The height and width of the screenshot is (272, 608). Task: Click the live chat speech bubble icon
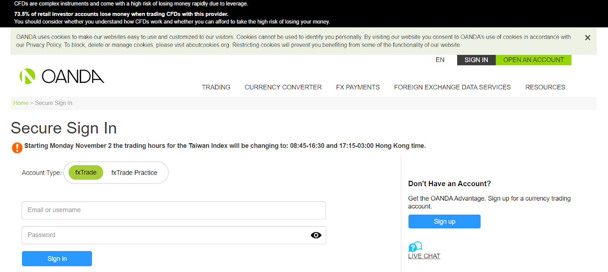pos(415,247)
